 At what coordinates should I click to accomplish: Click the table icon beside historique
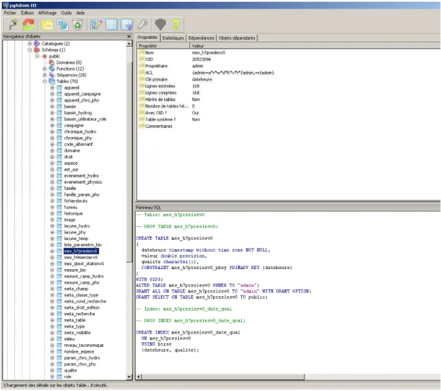[x=60, y=213]
